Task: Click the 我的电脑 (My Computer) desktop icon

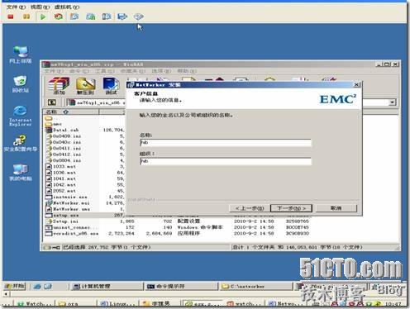Action: [21, 173]
